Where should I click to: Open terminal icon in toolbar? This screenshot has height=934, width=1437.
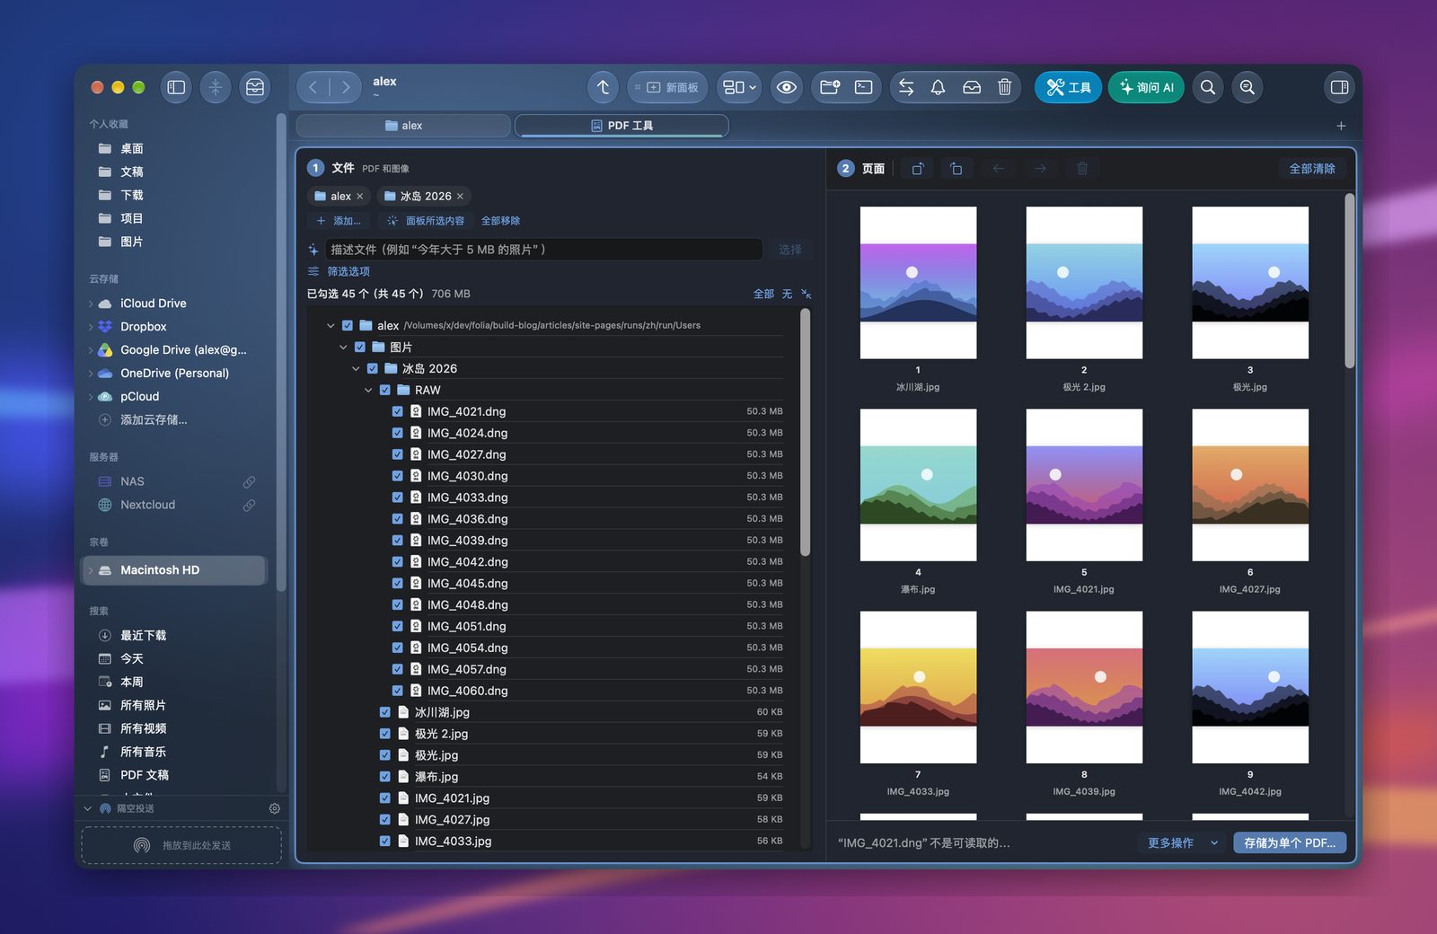coord(864,87)
